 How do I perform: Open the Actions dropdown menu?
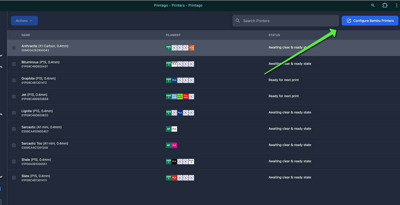(x=24, y=21)
